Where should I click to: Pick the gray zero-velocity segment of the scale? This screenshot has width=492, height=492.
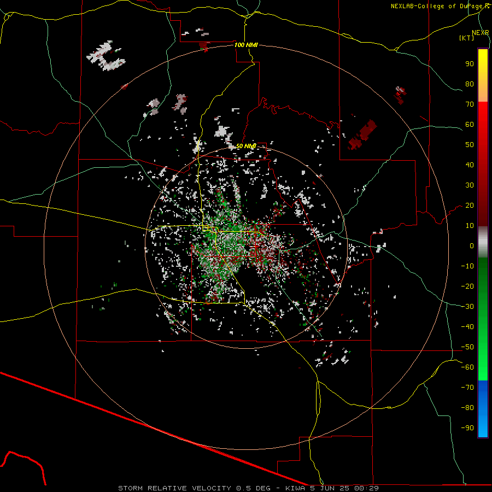483,242
